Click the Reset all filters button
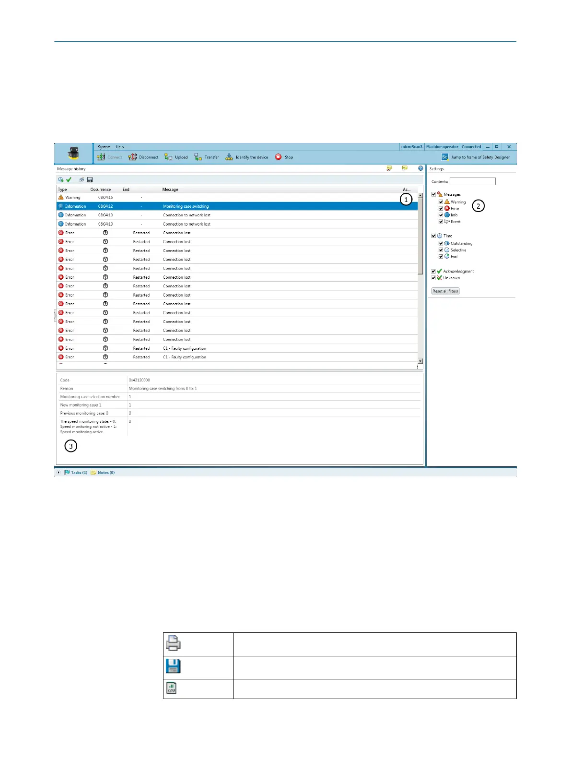Screen dimensions: 571x760 click(445, 291)
